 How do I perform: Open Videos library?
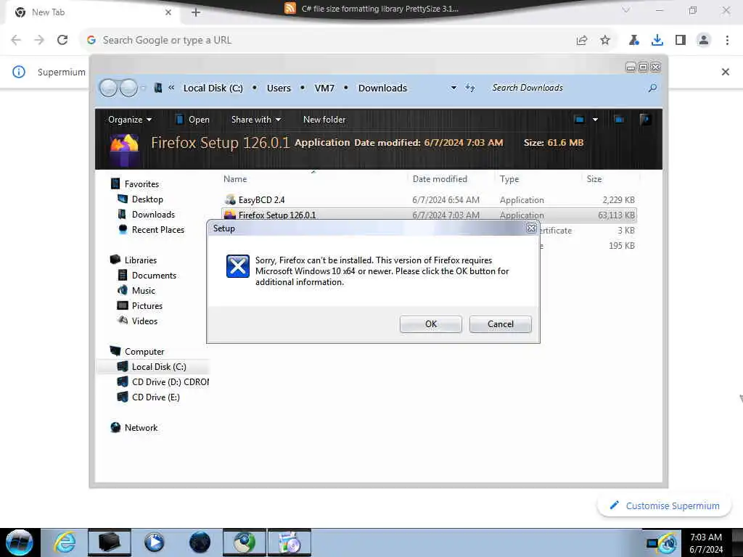tap(144, 321)
